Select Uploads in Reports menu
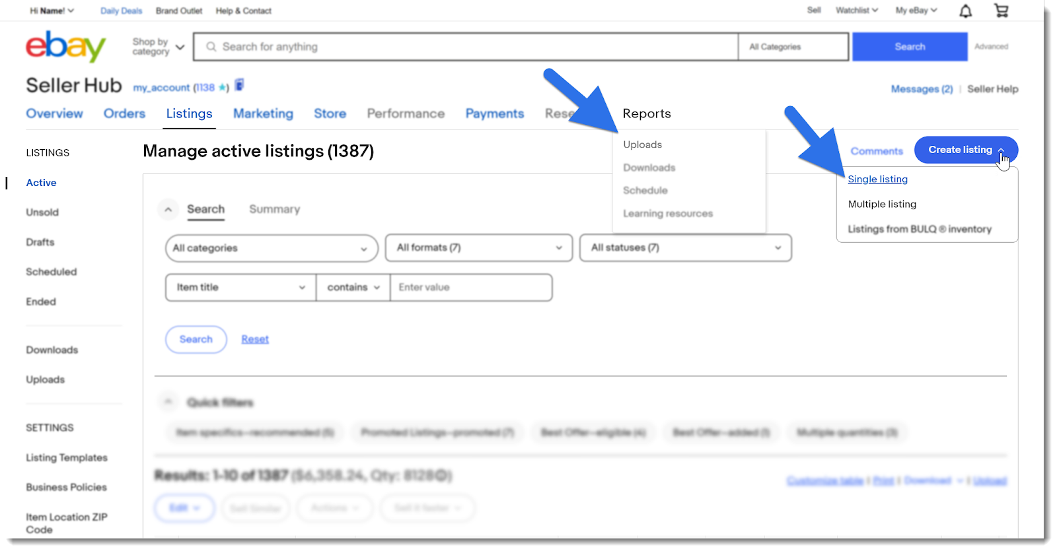1057x551 pixels. click(642, 145)
